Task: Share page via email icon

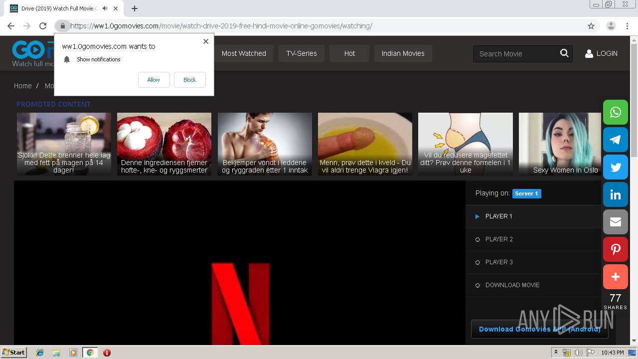Action: 616,222
